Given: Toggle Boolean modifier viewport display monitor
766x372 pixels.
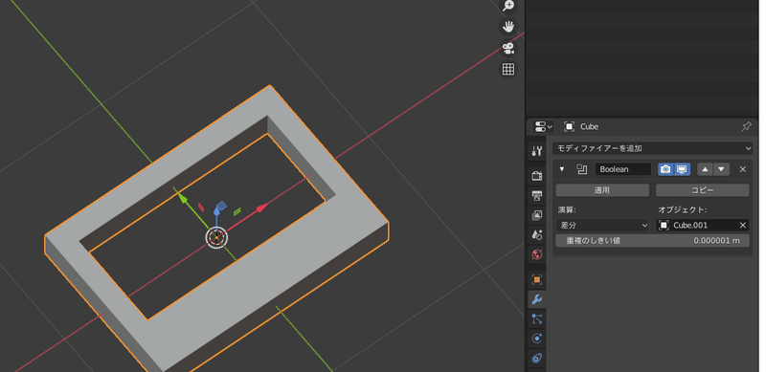Looking at the screenshot, I should 682,169.
